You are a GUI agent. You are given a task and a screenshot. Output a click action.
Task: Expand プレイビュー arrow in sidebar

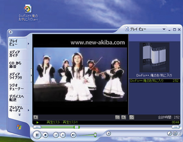point(28,44)
